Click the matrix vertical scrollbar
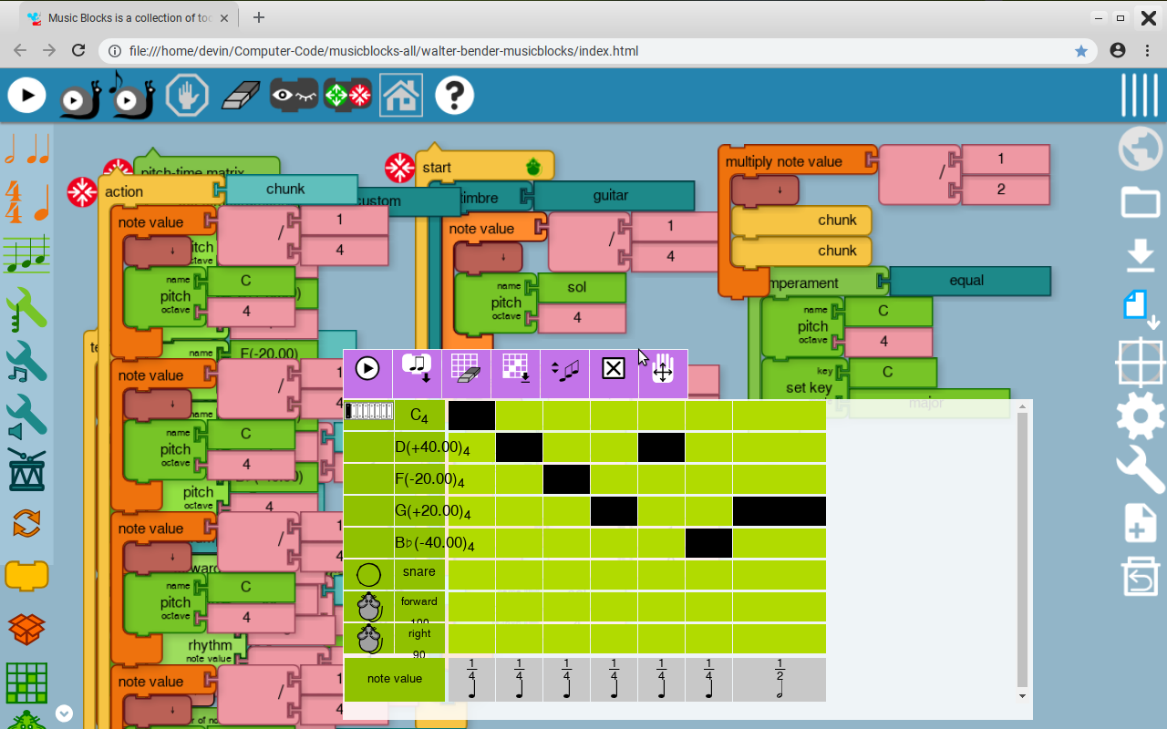Viewport: 1167px width, 729px height. pos(1022,547)
